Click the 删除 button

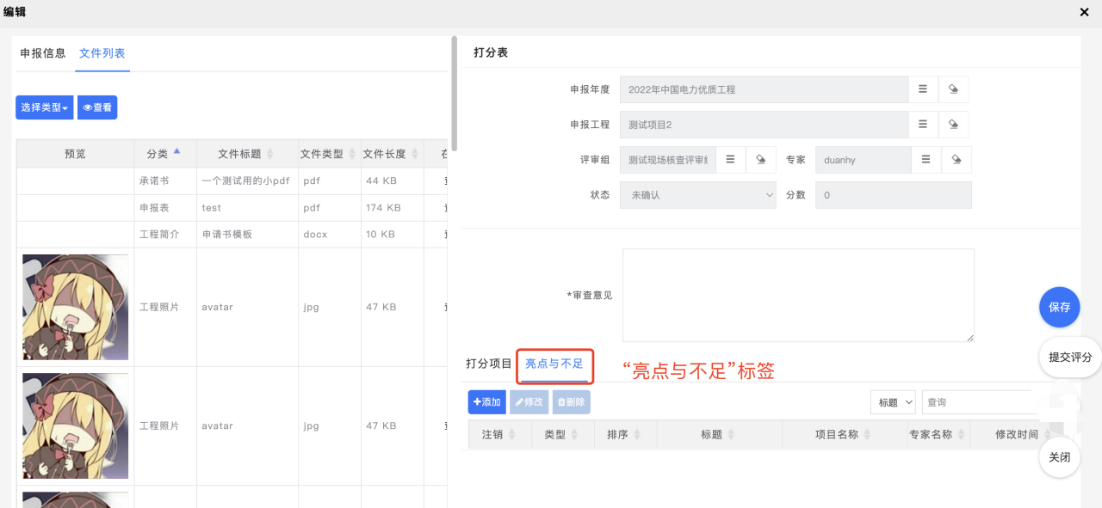point(572,402)
